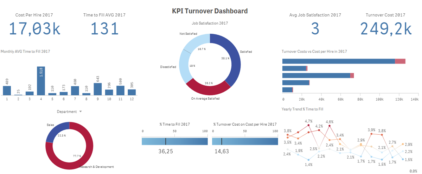Select the month 4 bar showing 1.518
This screenshot has width=422, height=174.
tap(41, 81)
